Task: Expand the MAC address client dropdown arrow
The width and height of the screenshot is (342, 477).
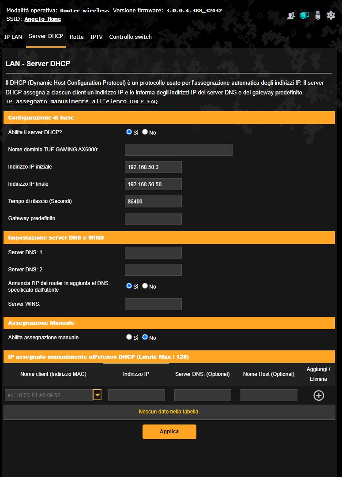Action: (x=97, y=395)
